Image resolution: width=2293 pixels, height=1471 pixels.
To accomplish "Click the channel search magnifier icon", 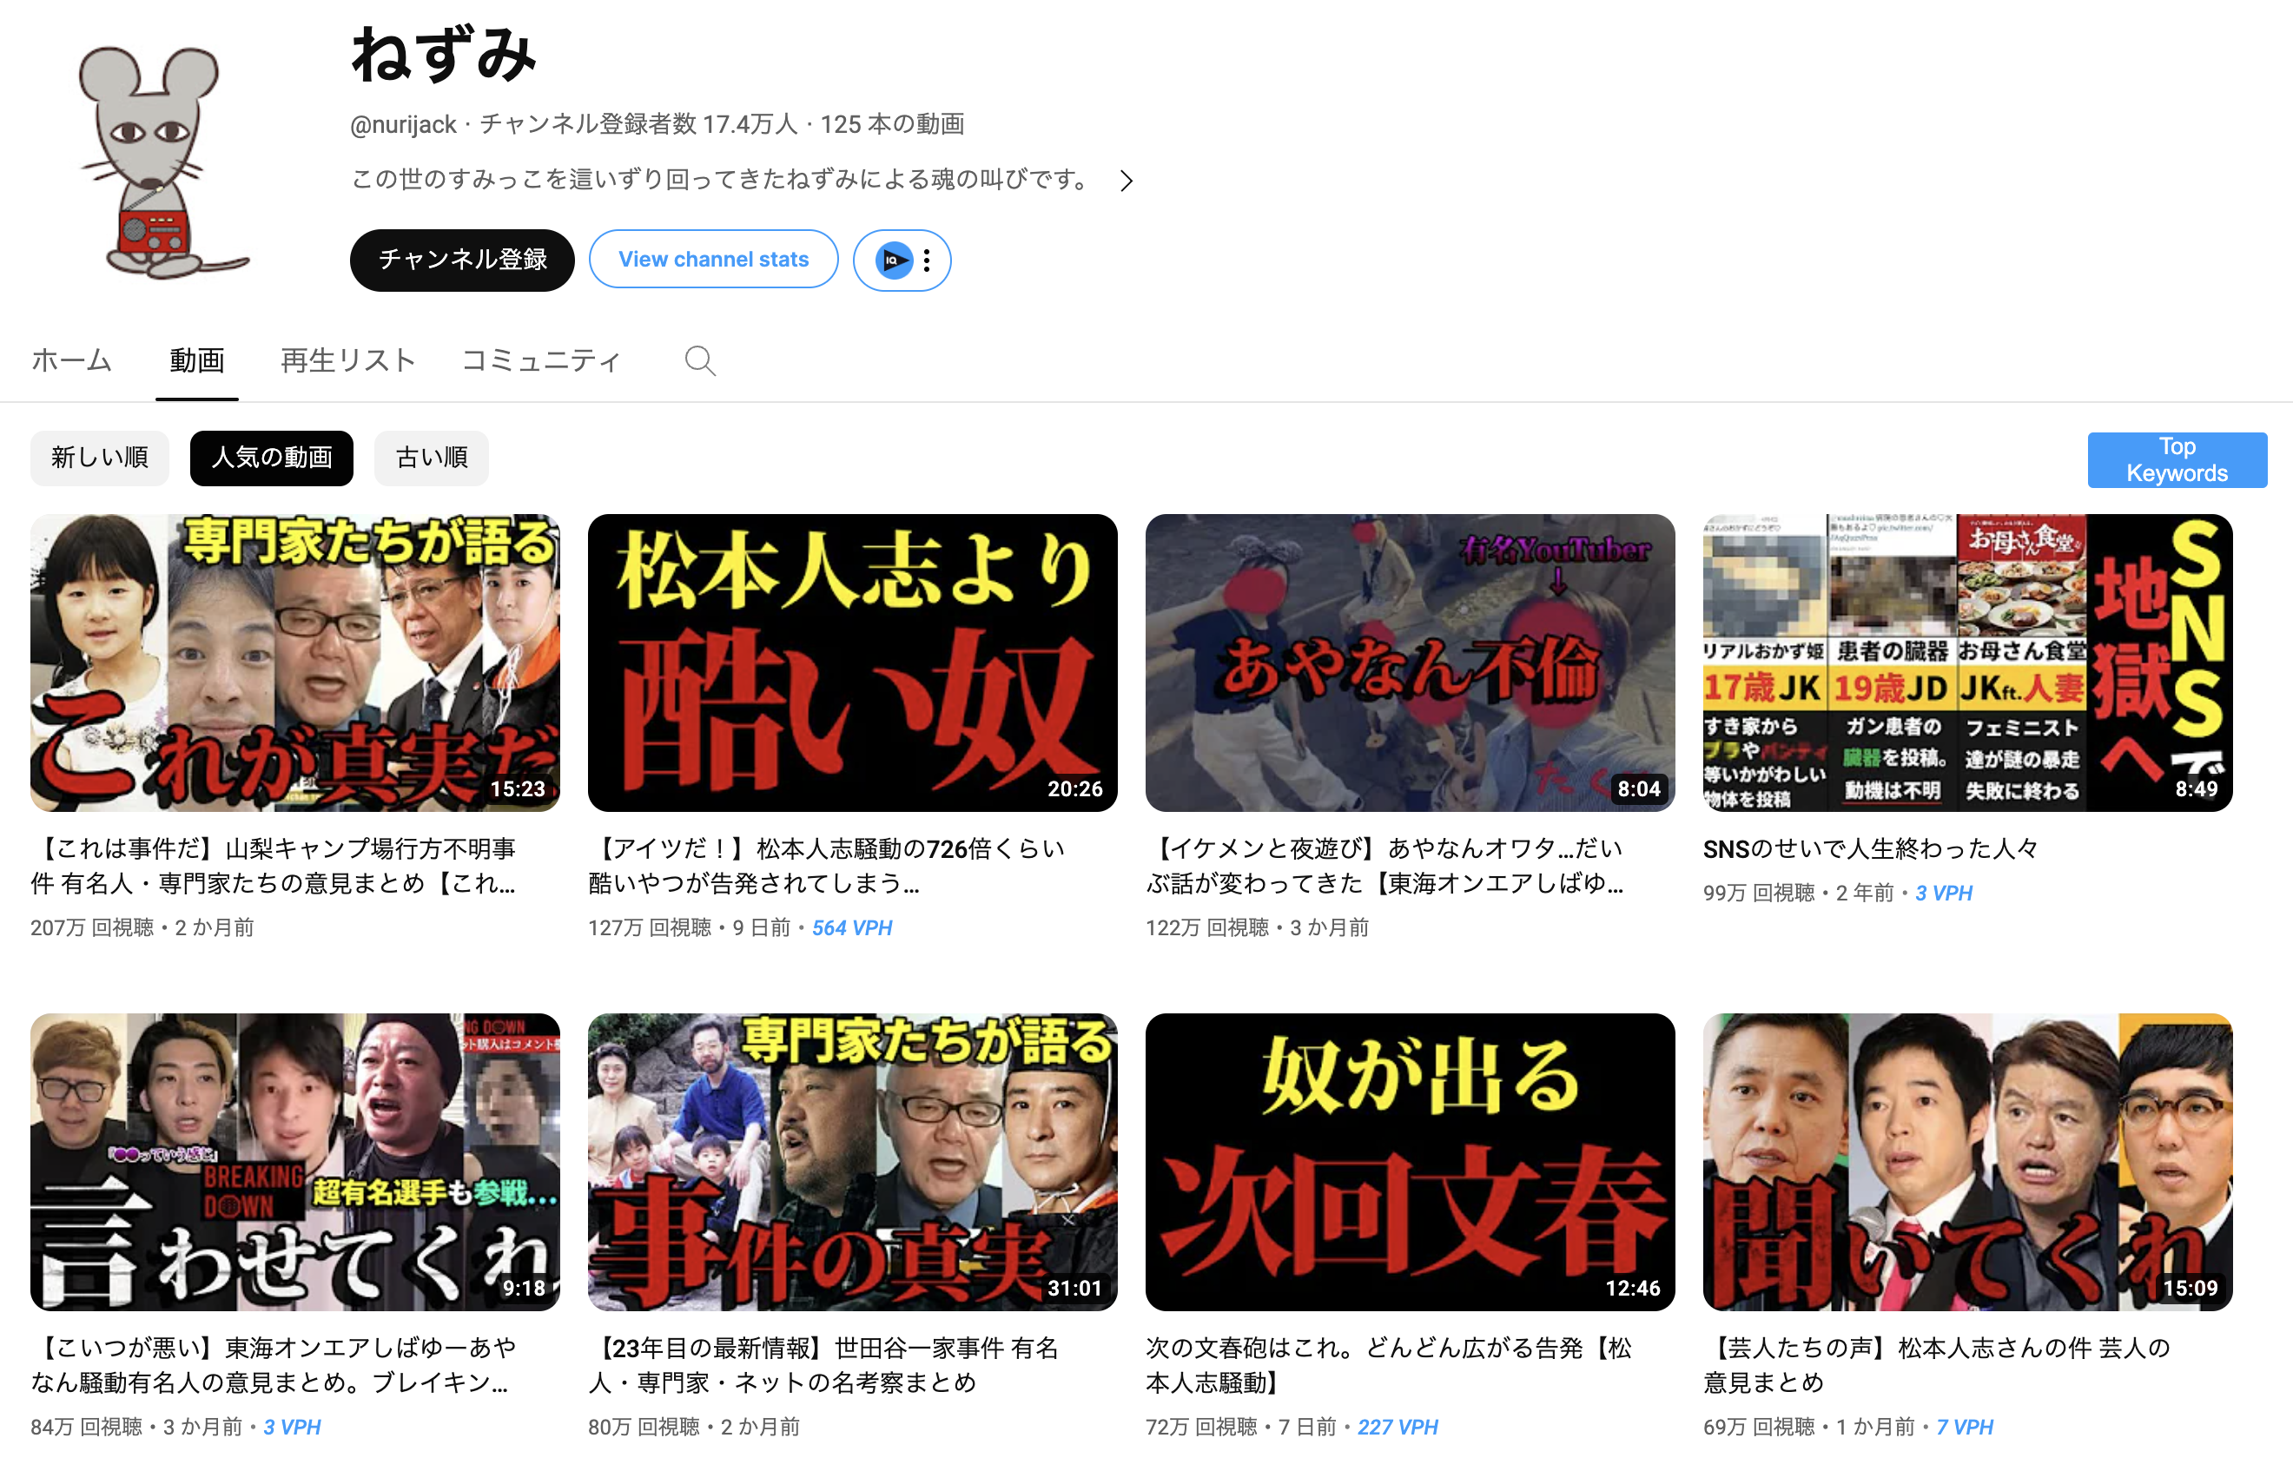I will click(699, 361).
